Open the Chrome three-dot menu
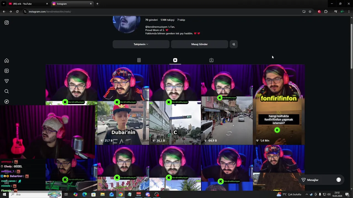This screenshot has height=198, width=353. (x=349, y=12)
